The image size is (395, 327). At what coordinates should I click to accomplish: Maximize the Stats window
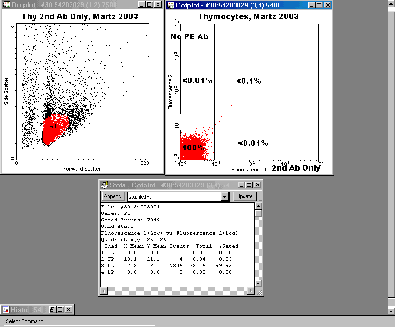click(x=250, y=185)
